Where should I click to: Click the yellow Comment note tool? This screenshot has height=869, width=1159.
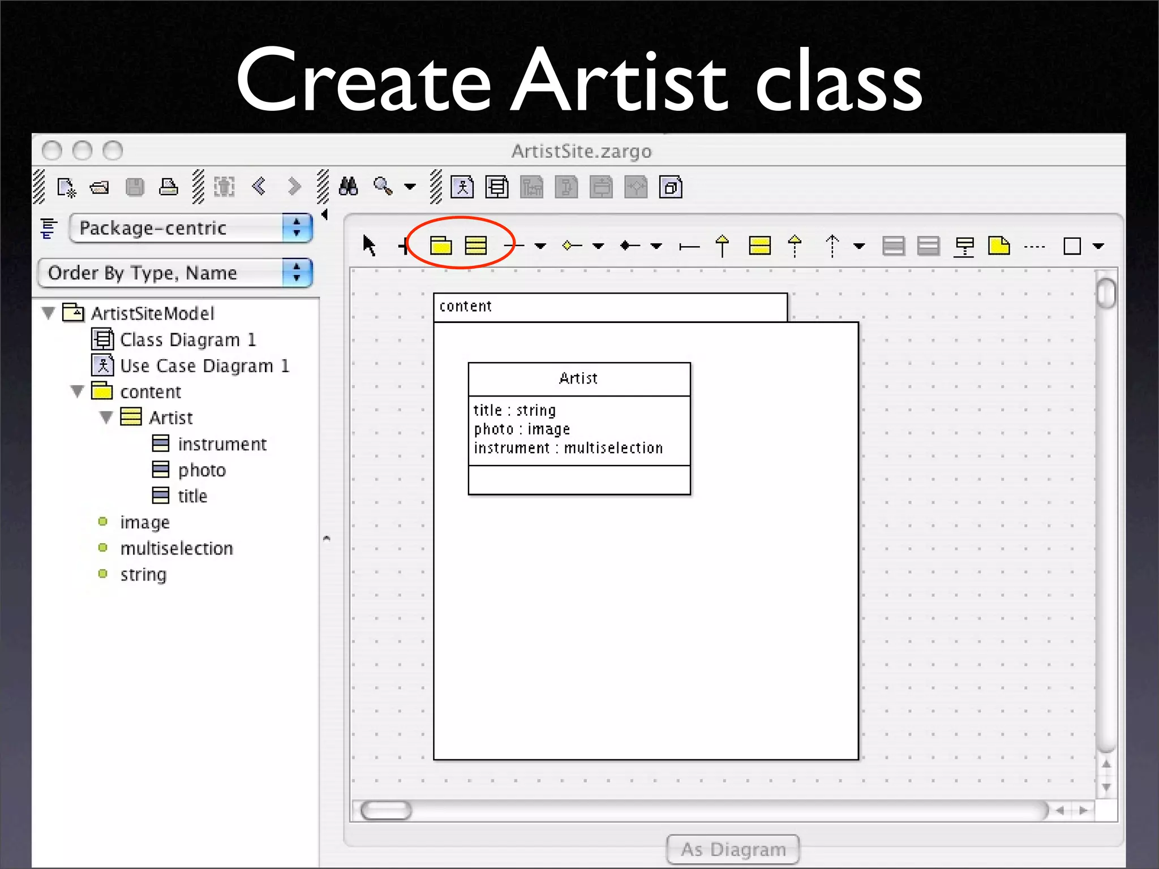(x=999, y=246)
